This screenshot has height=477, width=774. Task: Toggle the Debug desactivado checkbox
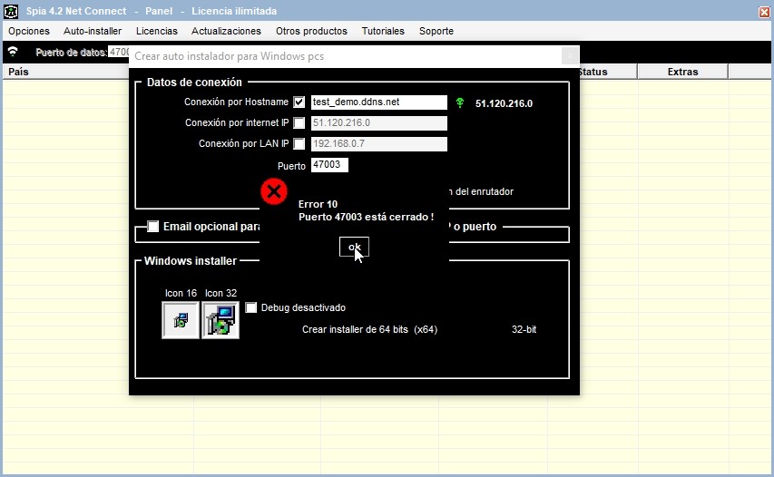(x=251, y=307)
